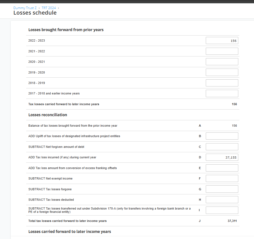Click the 2021 - 2022 losses input field
Image resolution: width=254 pixels, height=239 pixels.
pos(222,51)
